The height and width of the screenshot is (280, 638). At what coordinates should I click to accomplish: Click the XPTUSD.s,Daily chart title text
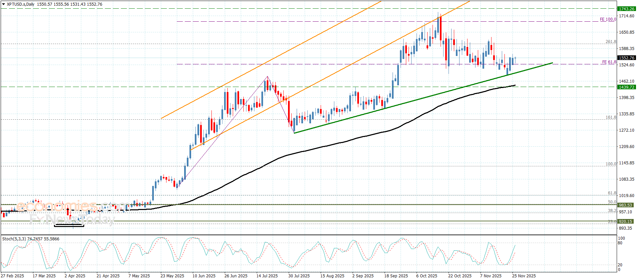tap(21, 4)
